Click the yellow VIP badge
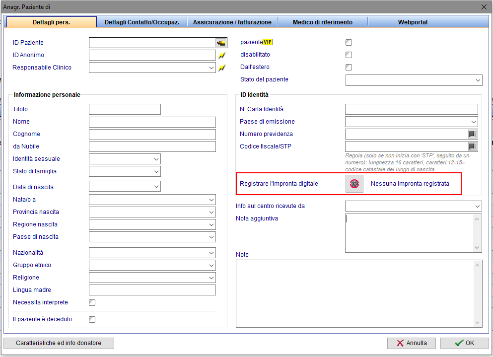493x357 pixels. click(x=268, y=42)
